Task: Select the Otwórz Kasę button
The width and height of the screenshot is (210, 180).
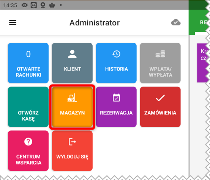Action: click(x=28, y=107)
